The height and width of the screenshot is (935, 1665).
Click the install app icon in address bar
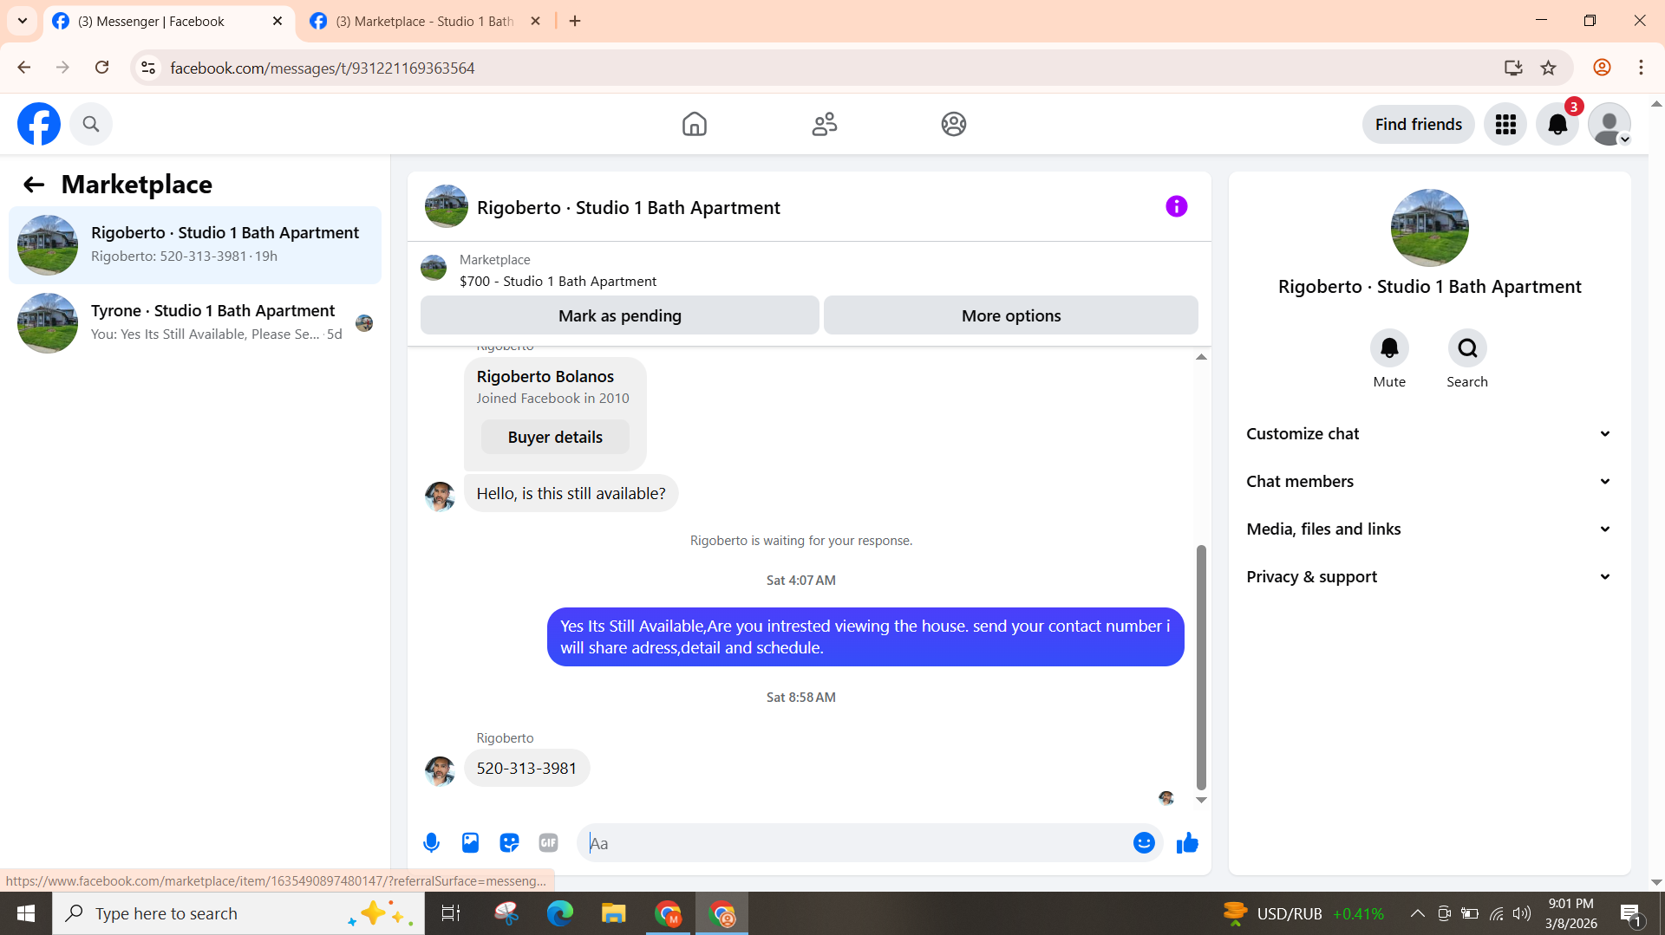coord(1513,68)
